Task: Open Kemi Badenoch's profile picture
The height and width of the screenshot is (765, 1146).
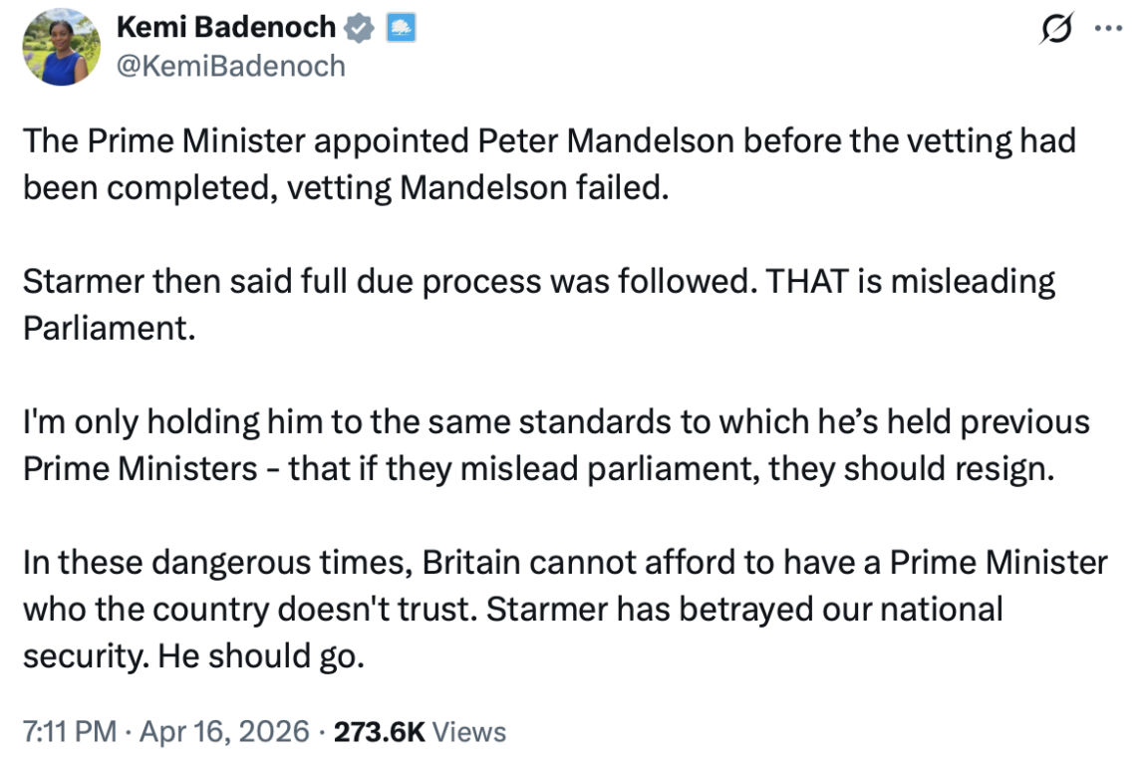Action: (62, 47)
